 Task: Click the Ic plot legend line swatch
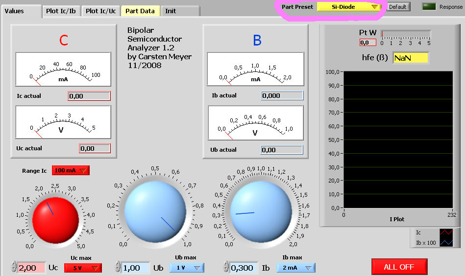click(x=446, y=233)
